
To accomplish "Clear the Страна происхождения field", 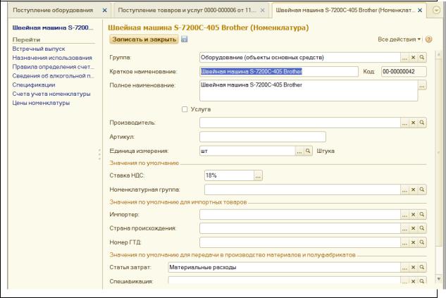I will pos(414,228).
